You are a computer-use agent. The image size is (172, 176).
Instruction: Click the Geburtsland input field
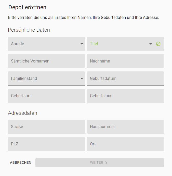pyautogui.click(x=125, y=96)
